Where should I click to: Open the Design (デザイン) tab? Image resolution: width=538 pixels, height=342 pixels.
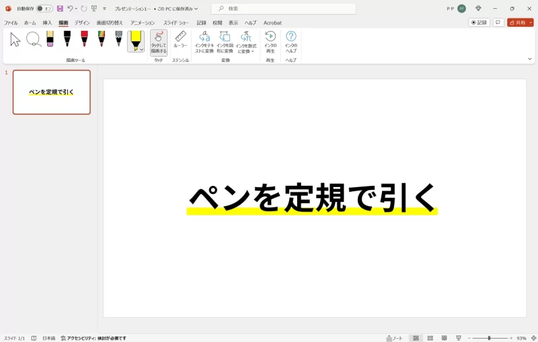(82, 23)
